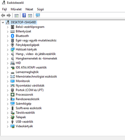Screen dimensions: 125x140
Task: Click the USB plug icon beside USB-vezérlők
Action: (x=13, y=122)
